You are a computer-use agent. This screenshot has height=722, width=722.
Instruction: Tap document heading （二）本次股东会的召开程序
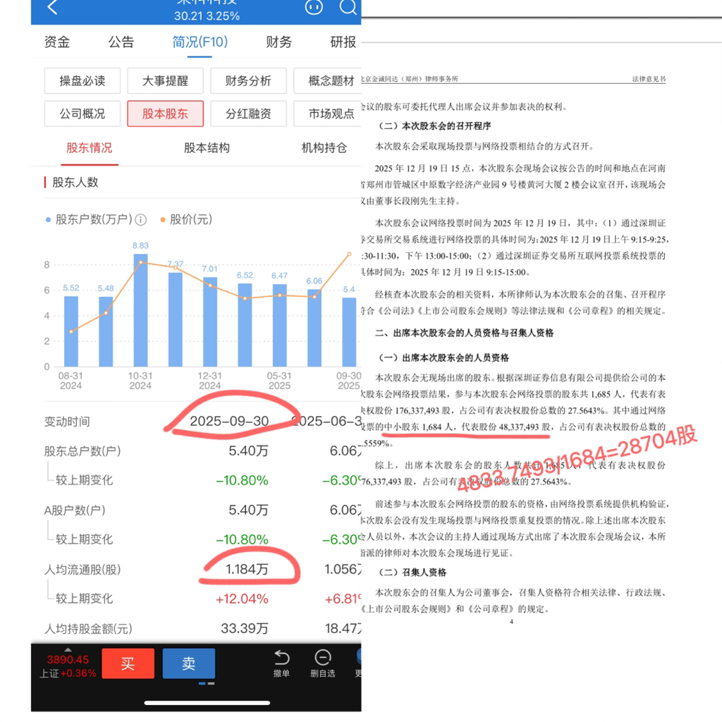pyautogui.click(x=434, y=126)
